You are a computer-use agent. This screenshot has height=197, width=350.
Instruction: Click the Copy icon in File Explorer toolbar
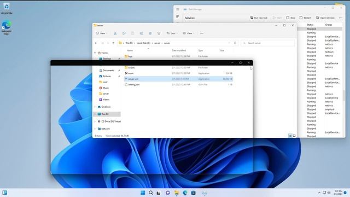[x=124, y=33]
